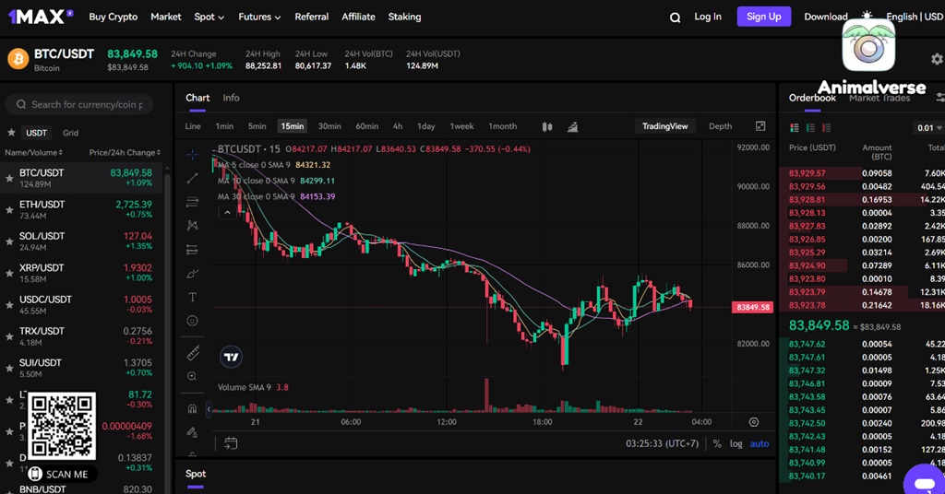Select the forecasting position tool

coord(192,250)
